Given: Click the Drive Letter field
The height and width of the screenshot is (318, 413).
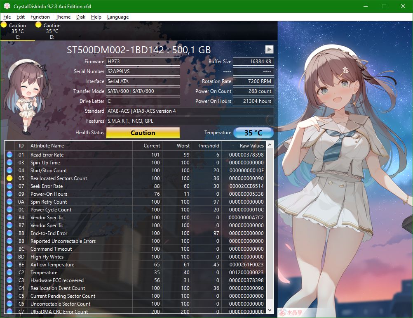Looking at the screenshot, I should click(x=143, y=101).
